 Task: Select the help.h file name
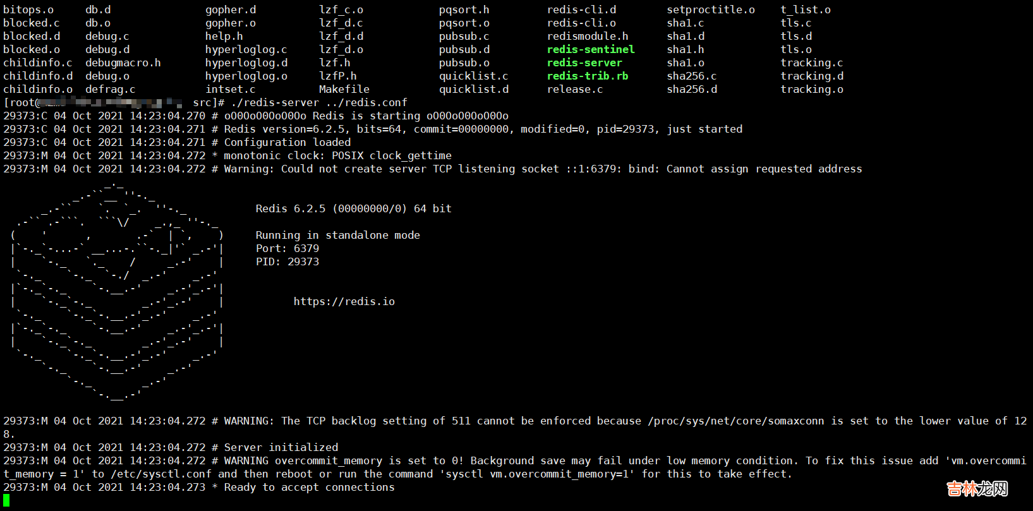(x=224, y=36)
